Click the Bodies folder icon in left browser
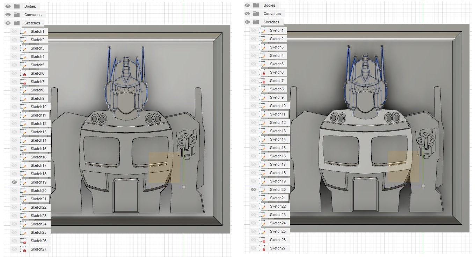 pyautogui.click(x=17, y=6)
